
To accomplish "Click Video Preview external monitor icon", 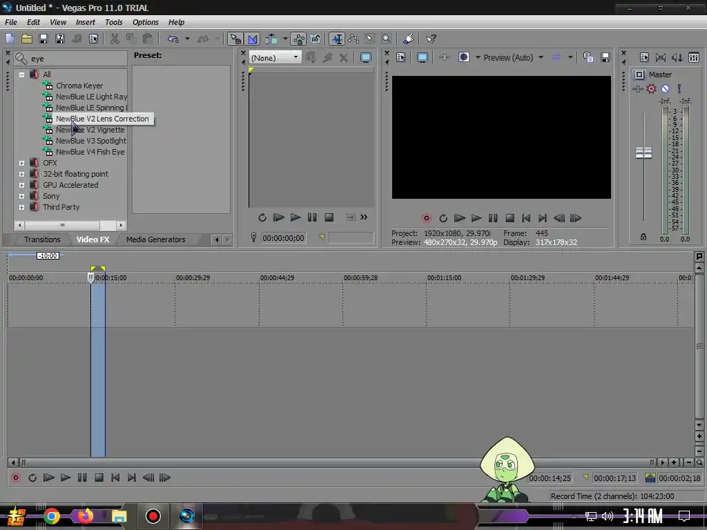I will (423, 57).
